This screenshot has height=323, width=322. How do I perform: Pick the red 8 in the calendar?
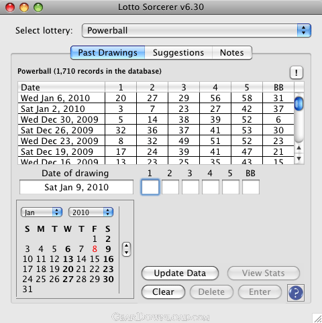tap(95, 249)
